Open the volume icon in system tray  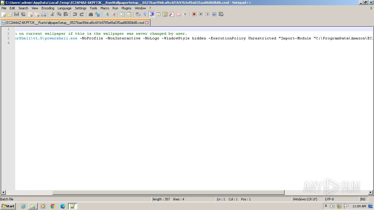[x=332, y=206]
